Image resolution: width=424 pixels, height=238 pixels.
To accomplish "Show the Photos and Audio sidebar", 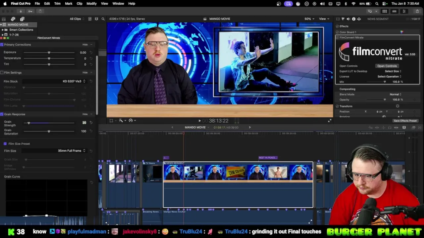I will point(13,19).
